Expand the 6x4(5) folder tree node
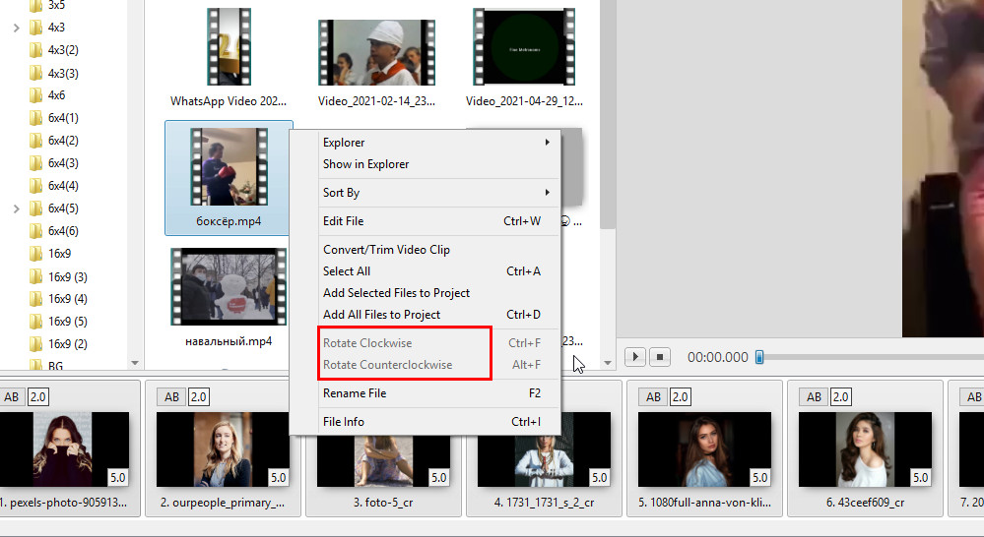 (x=17, y=209)
